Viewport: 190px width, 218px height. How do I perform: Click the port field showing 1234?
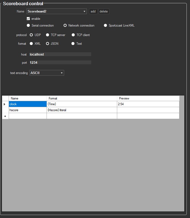[60, 63]
